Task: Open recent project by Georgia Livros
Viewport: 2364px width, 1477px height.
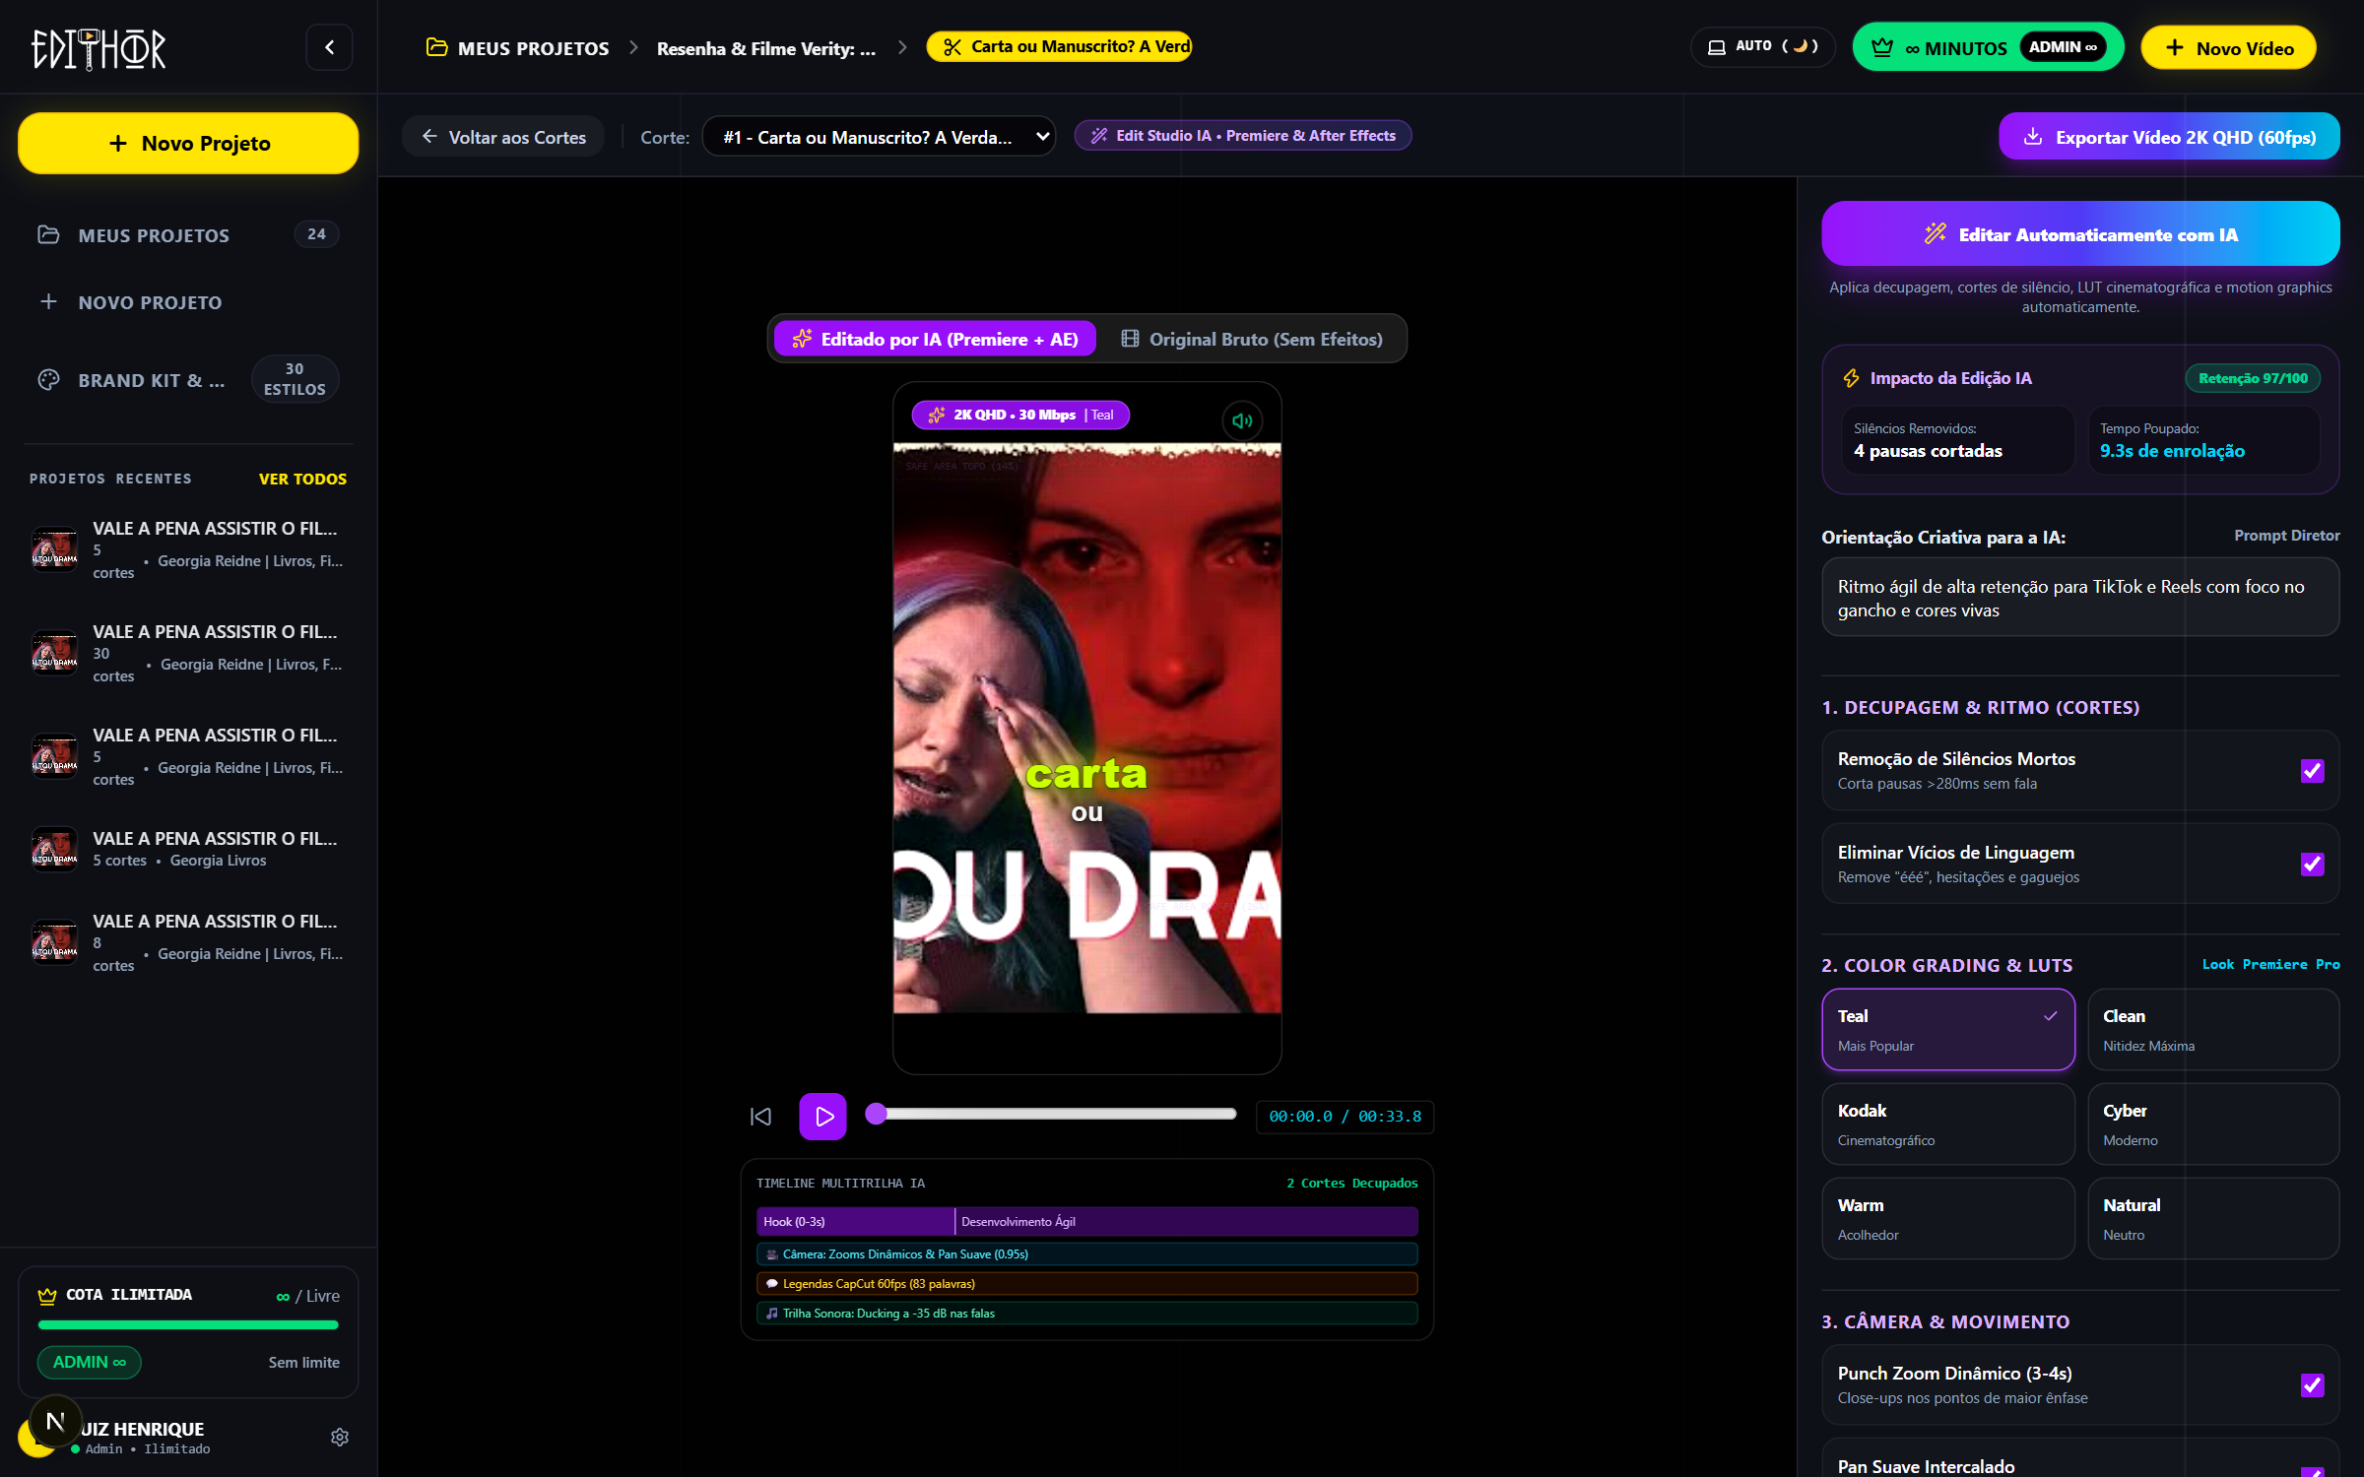Action: [187, 848]
